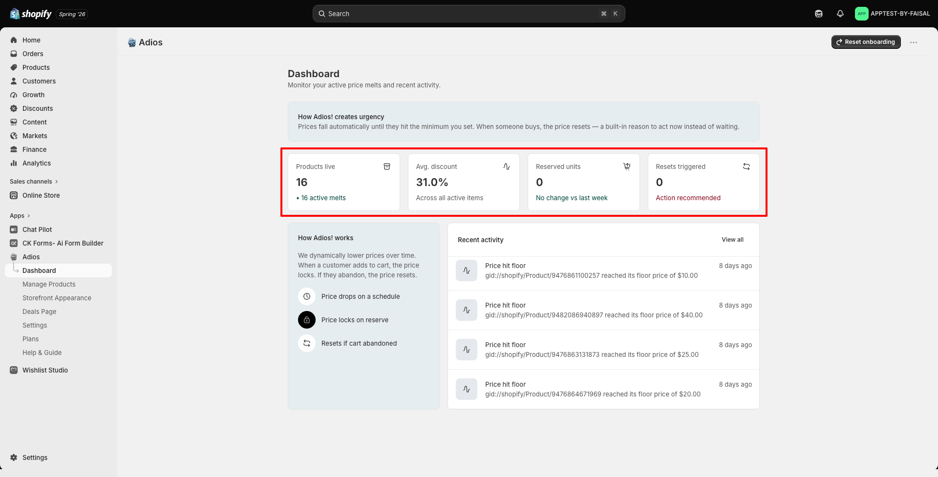Click the Adios app icon beside the title
Image resolution: width=938 pixels, height=477 pixels.
(132, 42)
